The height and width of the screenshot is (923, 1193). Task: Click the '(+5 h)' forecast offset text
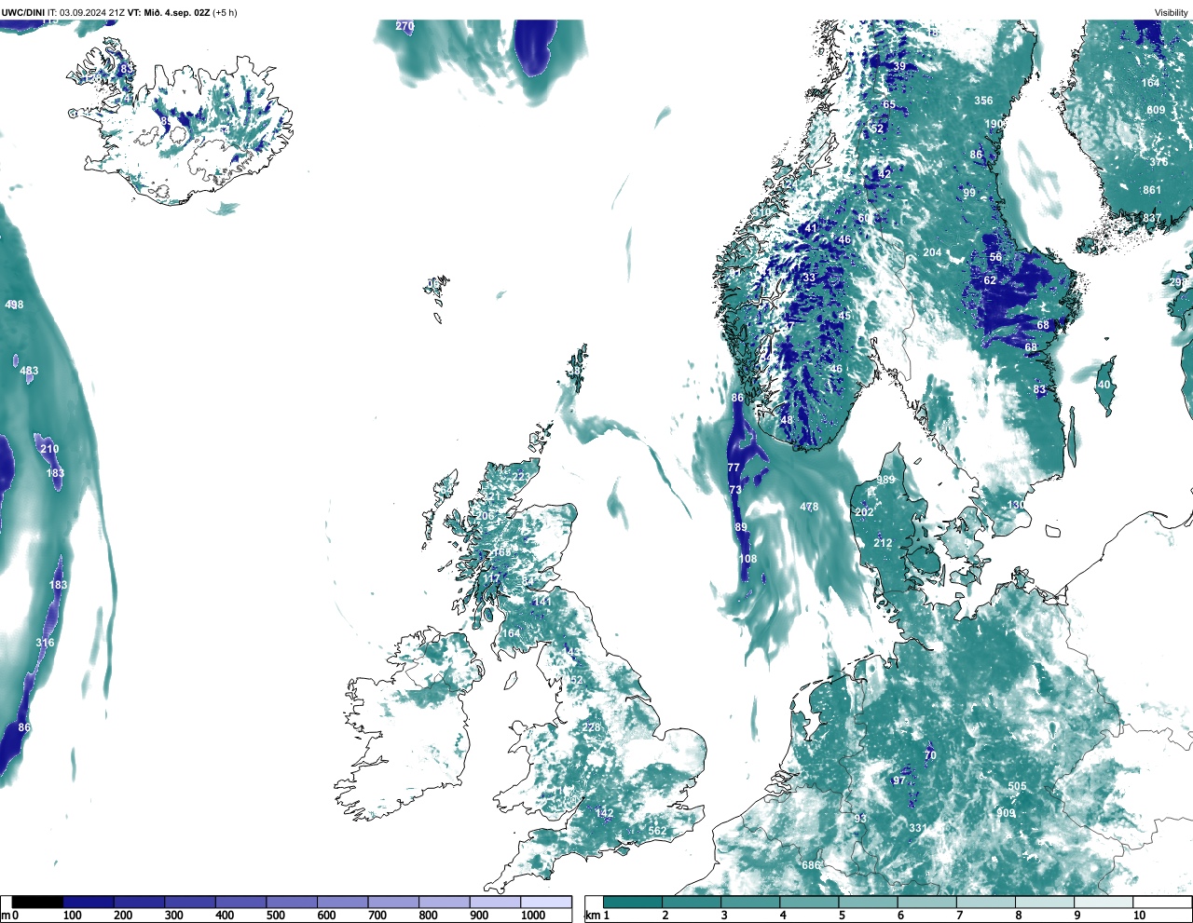point(225,12)
